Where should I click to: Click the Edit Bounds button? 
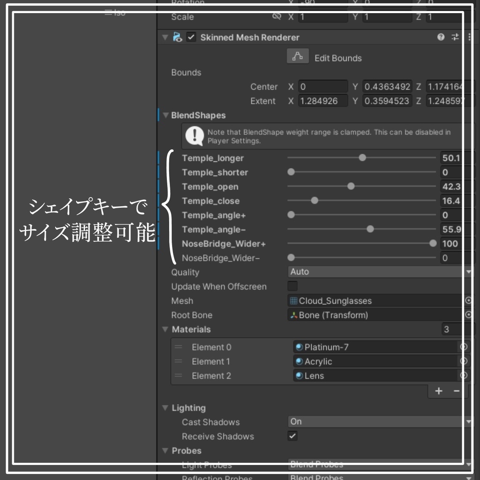pos(298,55)
